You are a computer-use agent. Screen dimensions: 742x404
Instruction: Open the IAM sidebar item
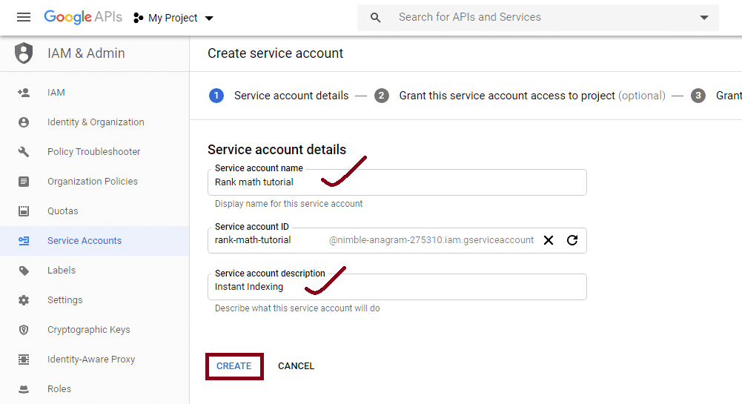pyautogui.click(x=95, y=92)
